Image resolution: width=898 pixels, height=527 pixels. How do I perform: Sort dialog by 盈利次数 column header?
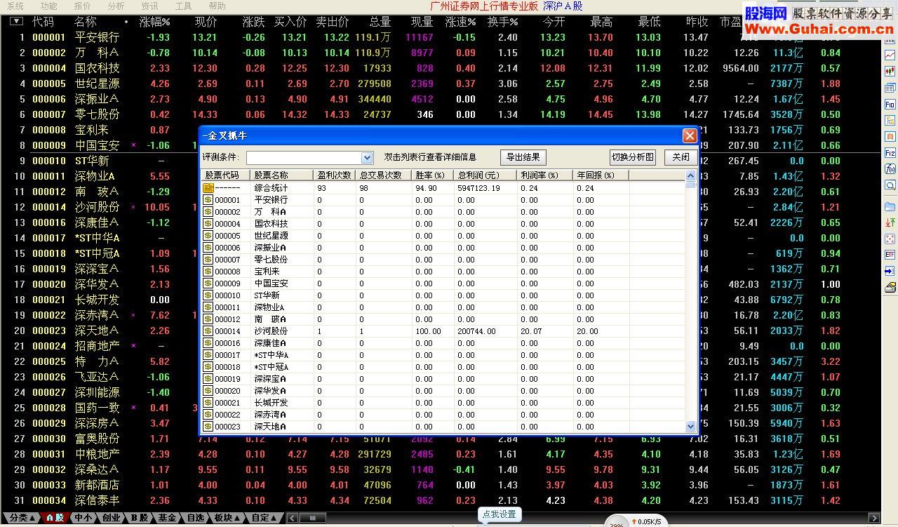coord(334,175)
